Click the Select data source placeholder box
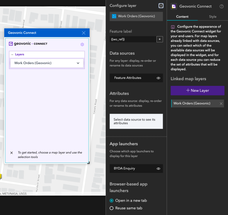Image resolution: width=228 pixels, height=215 pixels. point(136,121)
